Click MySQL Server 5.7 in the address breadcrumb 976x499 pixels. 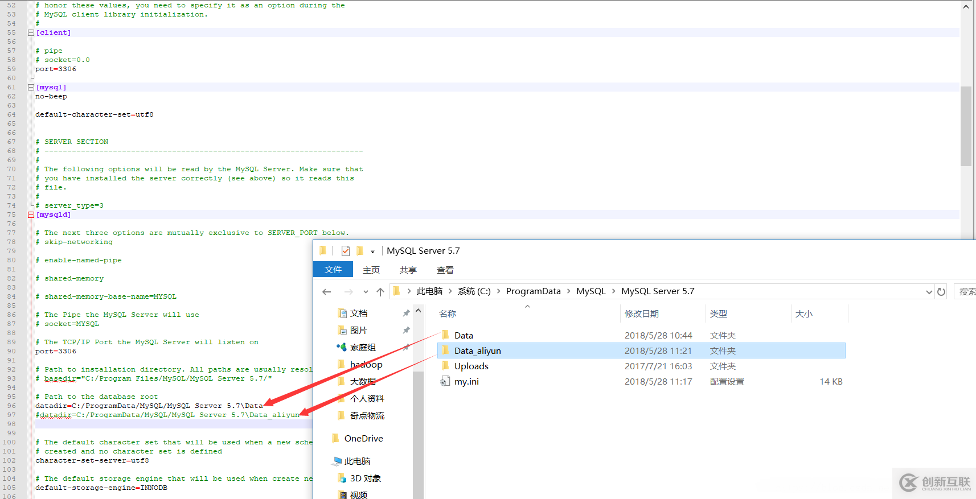pyautogui.click(x=658, y=291)
